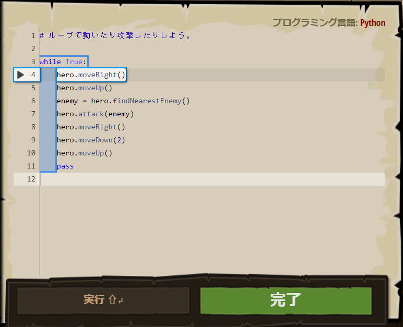The image size is (403, 327).
Task: Click the while True: statement
Action: pyautogui.click(x=63, y=62)
